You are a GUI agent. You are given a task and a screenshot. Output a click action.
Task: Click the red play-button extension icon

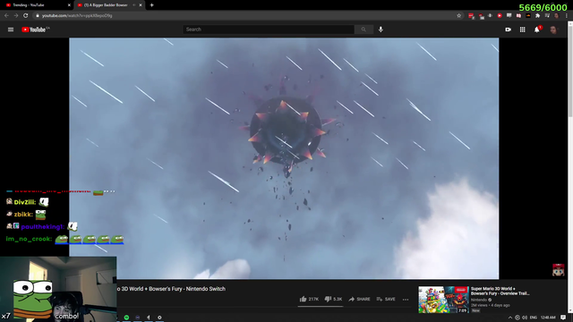(500, 16)
